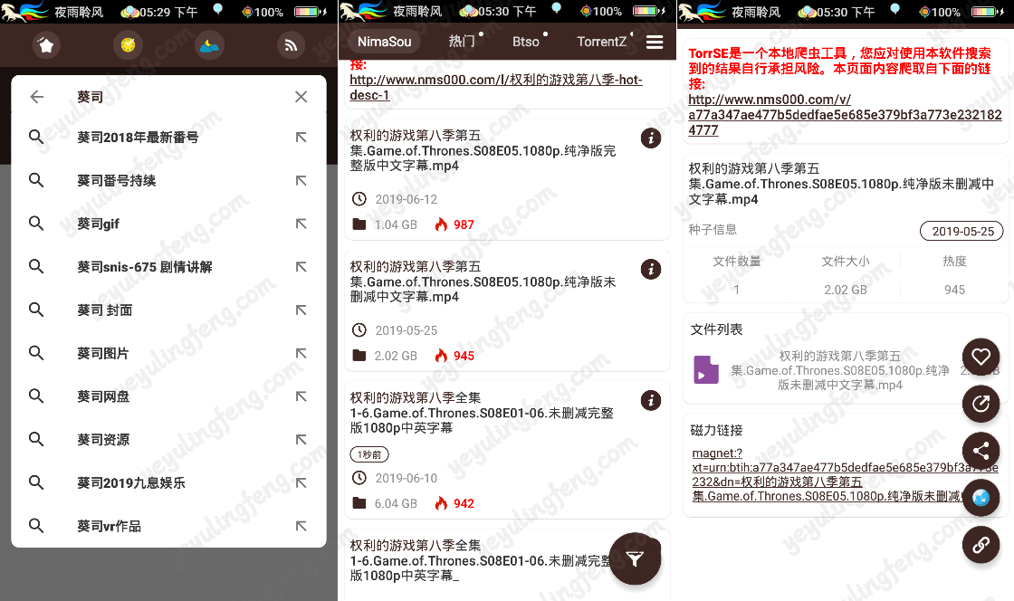
Task: Switch to the NimaSou tab
Action: point(384,42)
